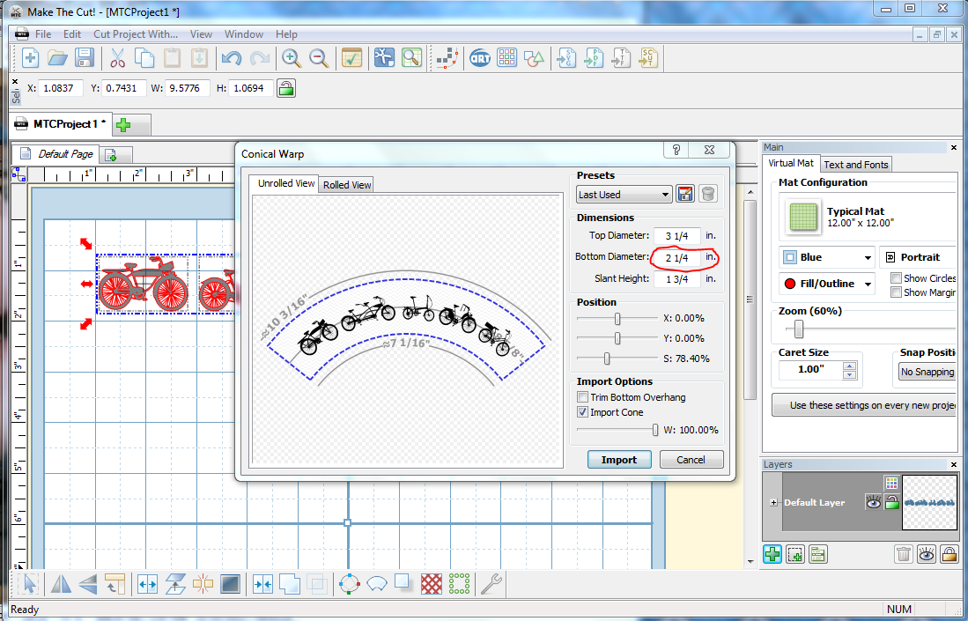This screenshot has width=968, height=621.
Task: Save the current conical warp preset
Action: [685, 193]
